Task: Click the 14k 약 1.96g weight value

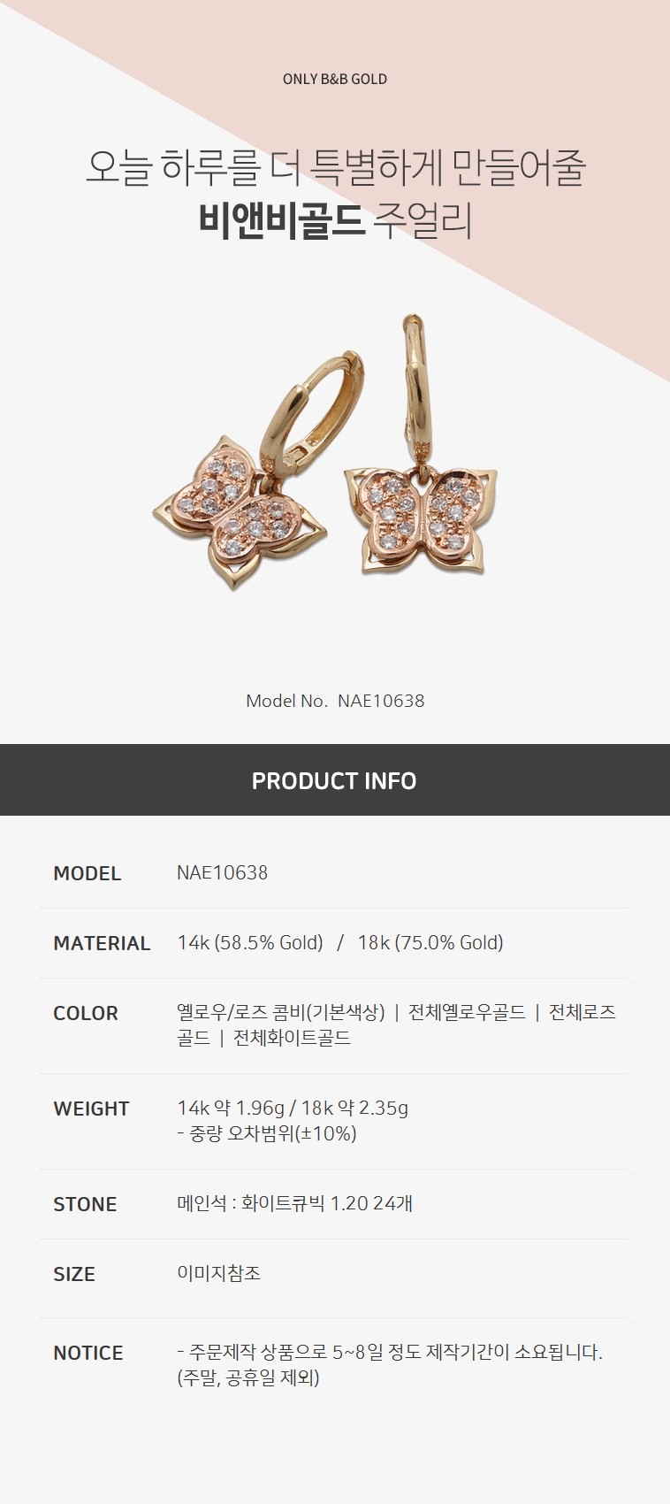Action: [x=231, y=1108]
